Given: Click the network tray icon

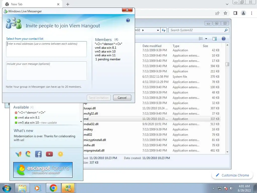Looking at the screenshot, I should tap(219, 188).
